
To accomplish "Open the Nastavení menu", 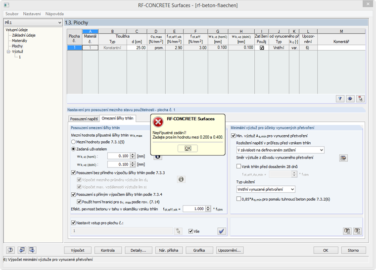I will [x=32, y=14].
